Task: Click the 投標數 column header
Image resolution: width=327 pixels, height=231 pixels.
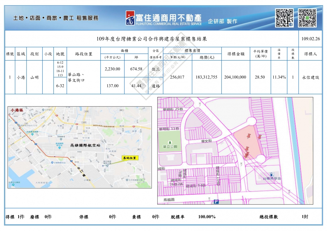Action: tap(293, 54)
